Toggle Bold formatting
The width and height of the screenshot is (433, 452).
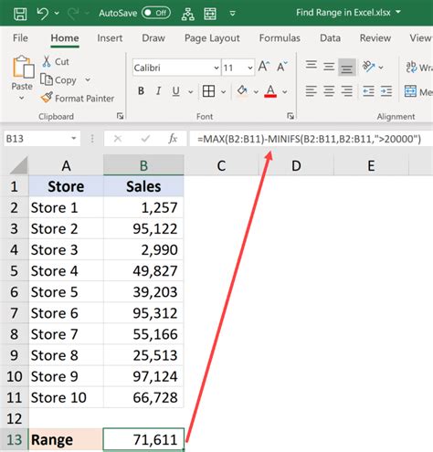coord(141,90)
